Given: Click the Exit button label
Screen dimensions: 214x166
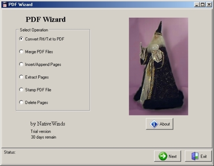Looking at the screenshot, I should click(x=203, y=156).
